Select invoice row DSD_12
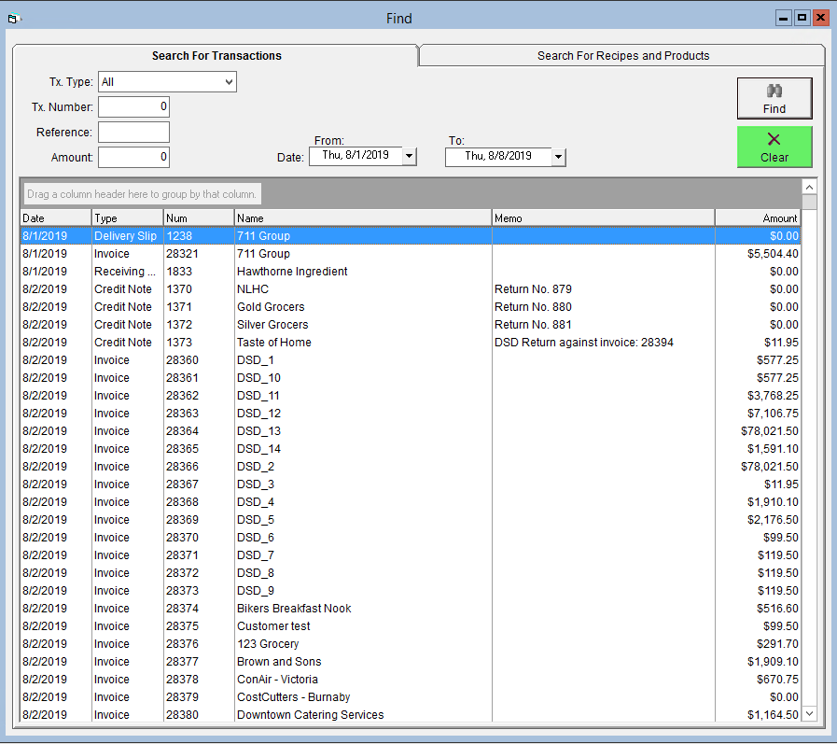 [x=410, y=414]
